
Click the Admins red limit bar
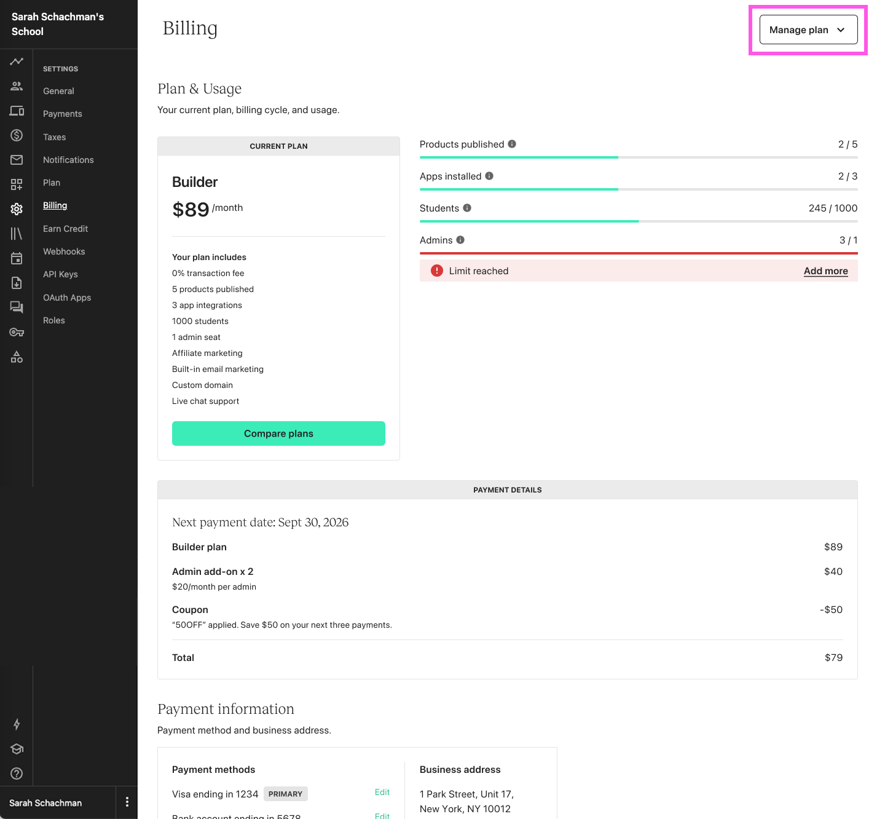pyautogui.click(x=639, y=253)
